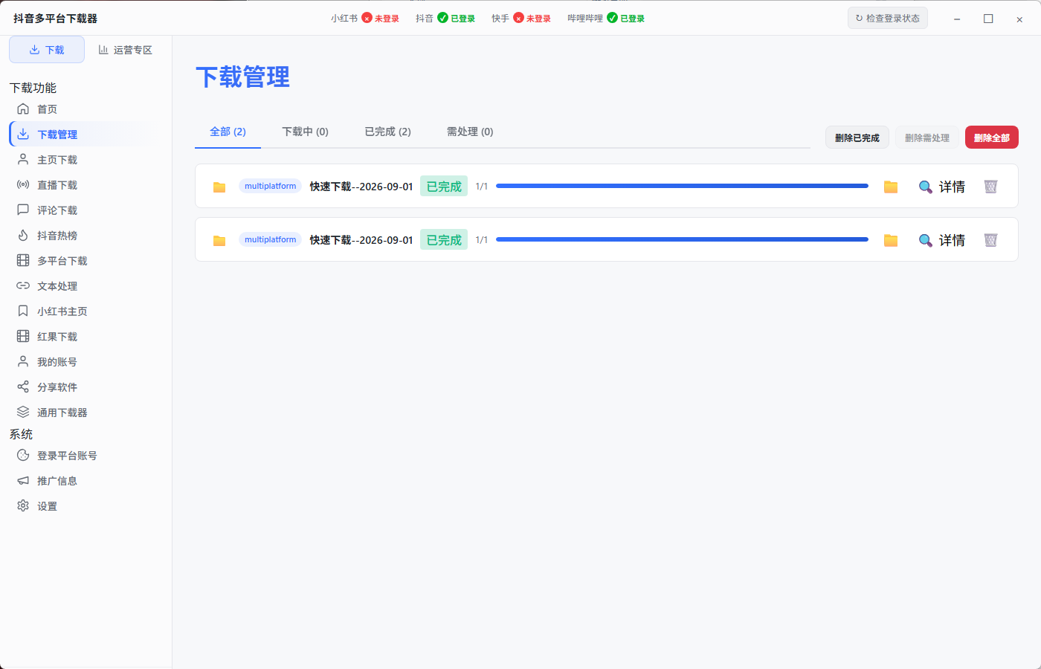Click 删除已完成 button
This screenshot has width=1041, height=669.
pyautogui.click(x=857, y=138)
